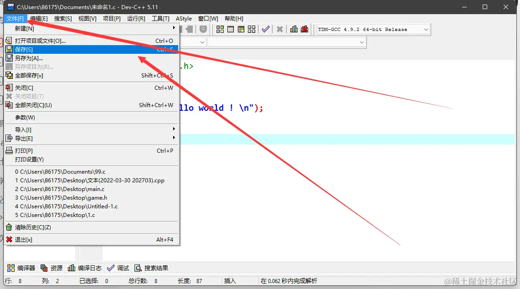
Task: Click the Dev-C++ app icon in title bar
Action: pyautogui.click(x=10, y=7)
